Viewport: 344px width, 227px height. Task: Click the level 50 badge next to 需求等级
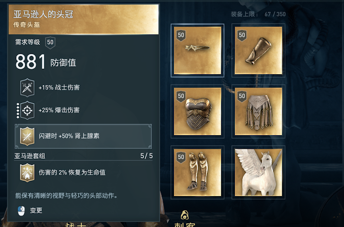coord(50,43)
